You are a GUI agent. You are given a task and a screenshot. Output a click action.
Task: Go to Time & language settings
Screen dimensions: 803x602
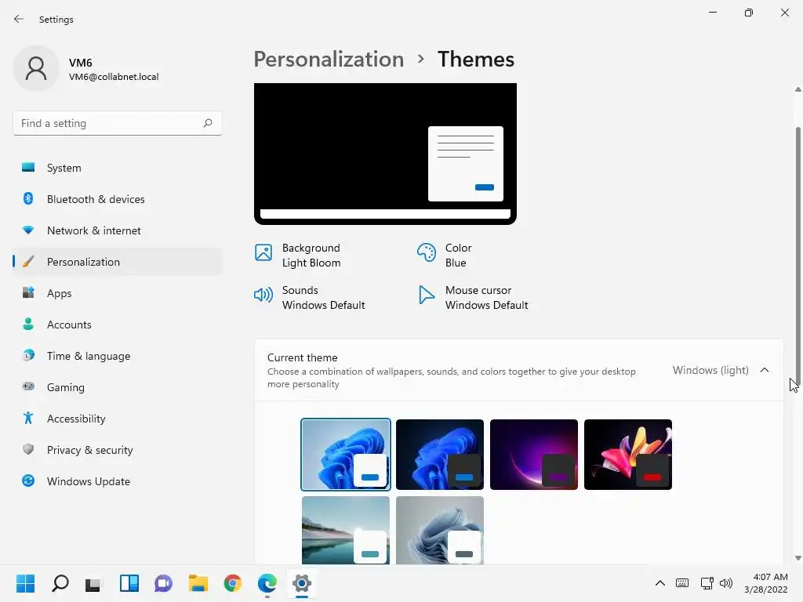pyautogui.click(x=118, y=356)
